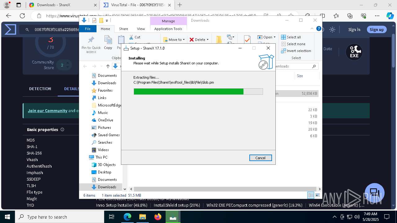
Task: Click the Sign up button on VirusTotal
Action: tap(377, 29)
